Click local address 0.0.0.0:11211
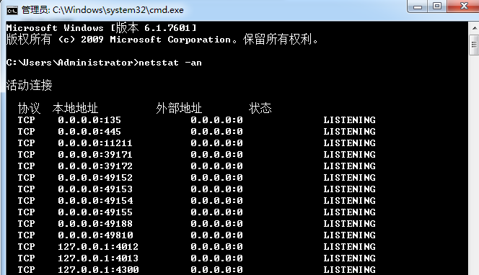479x275 pixels. coord(95,143)
